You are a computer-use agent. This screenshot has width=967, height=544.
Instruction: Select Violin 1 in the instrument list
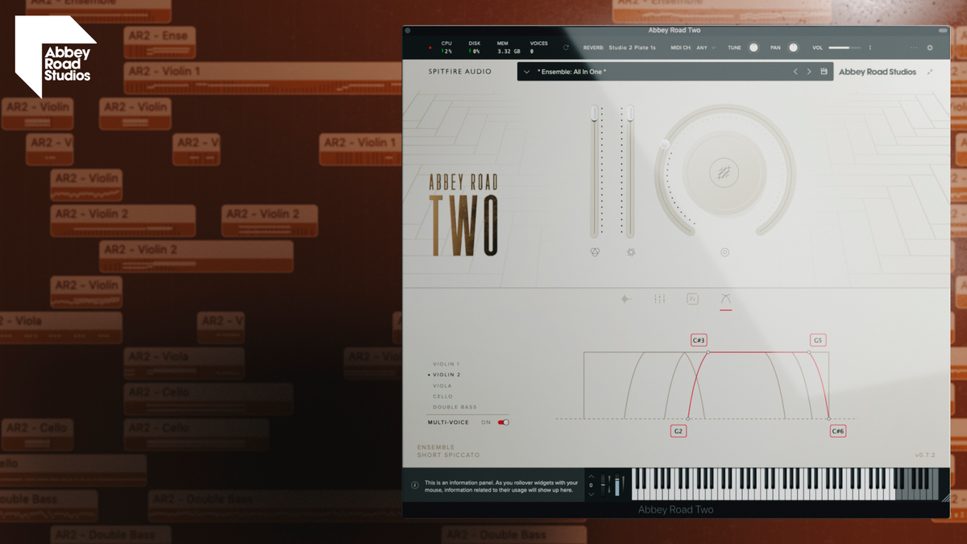click(x=446, y=364)
